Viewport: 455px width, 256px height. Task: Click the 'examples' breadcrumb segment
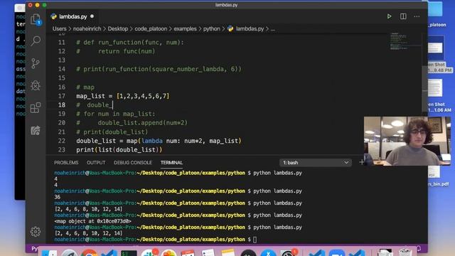185,28
